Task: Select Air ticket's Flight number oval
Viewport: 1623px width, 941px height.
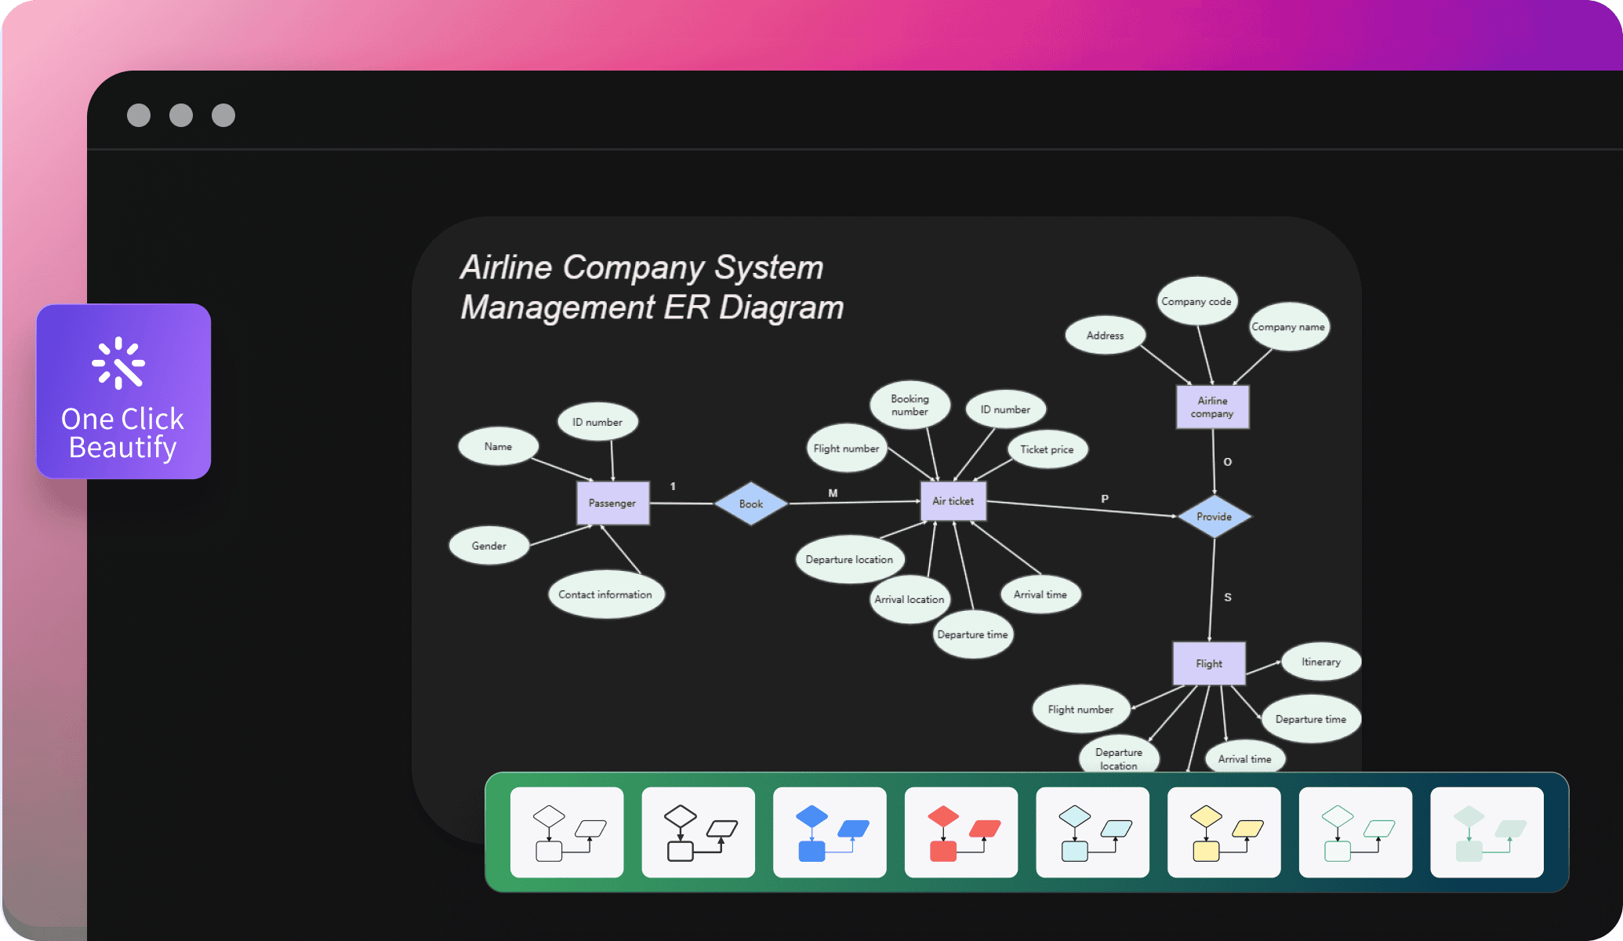Action: point(847,449)
